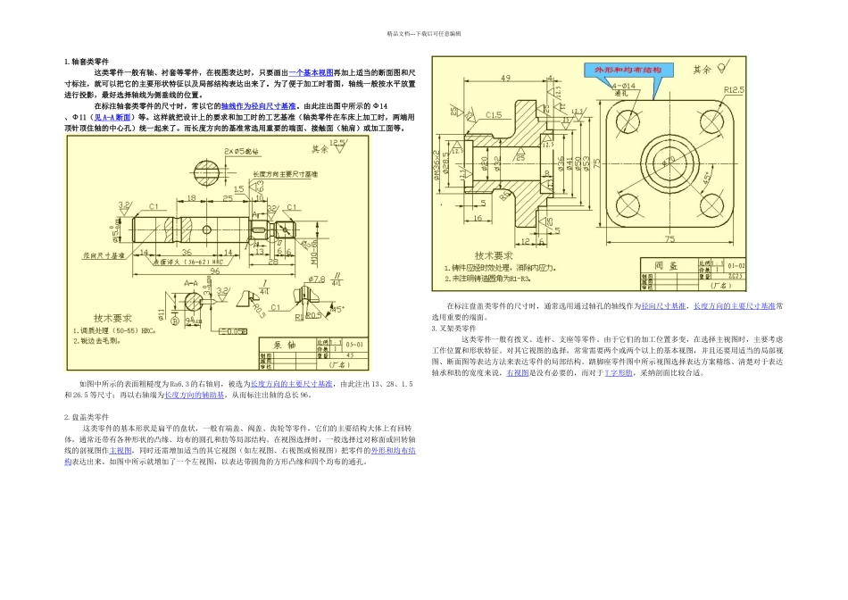848x600 pixels.
Task: Select the pump shaft 泵轴 drawing
Action: pyautogui.click(x=218, y=253)
